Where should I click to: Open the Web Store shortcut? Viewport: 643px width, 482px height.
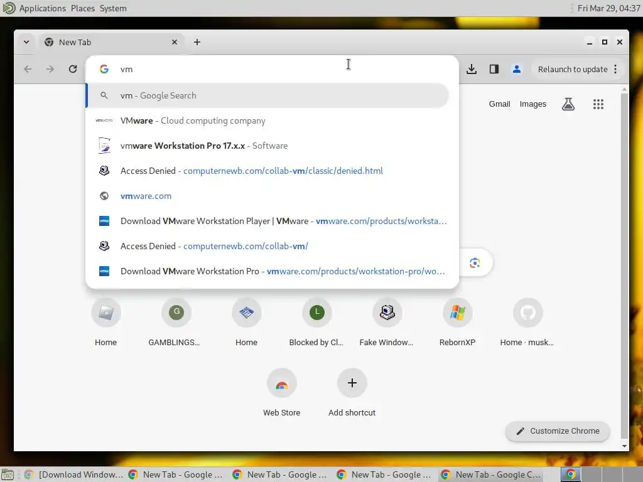pyautogui.click(x=282, y=393)
